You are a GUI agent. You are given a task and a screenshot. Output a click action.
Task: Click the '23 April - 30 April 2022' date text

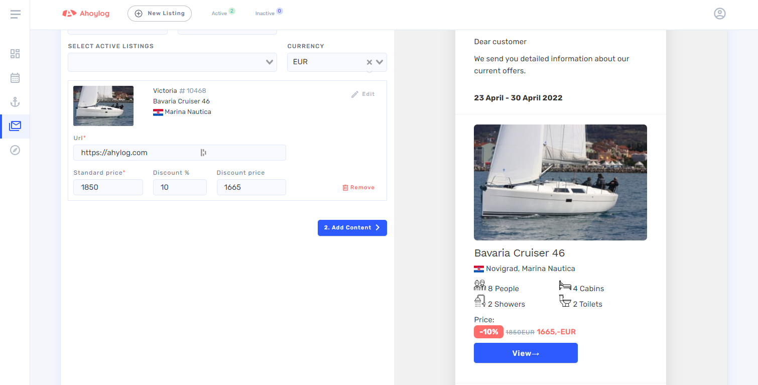click(518, 98)
